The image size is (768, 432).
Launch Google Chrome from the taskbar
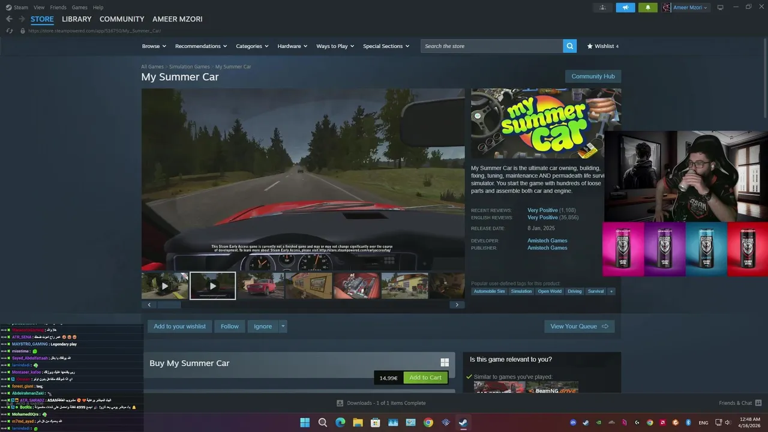pos(428,422)
